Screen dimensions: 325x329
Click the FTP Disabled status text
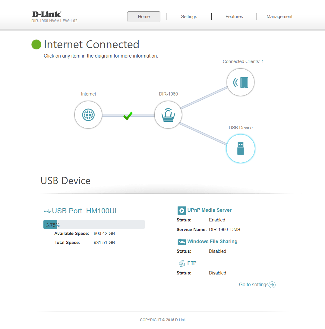[217, 273]
